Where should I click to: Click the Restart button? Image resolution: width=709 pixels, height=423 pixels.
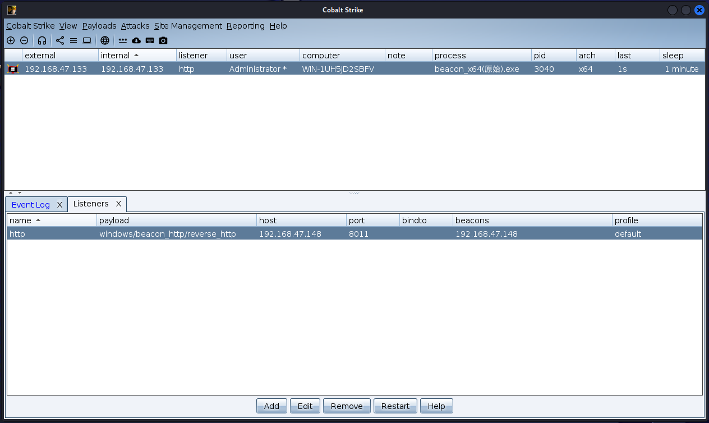coord(395,406)
